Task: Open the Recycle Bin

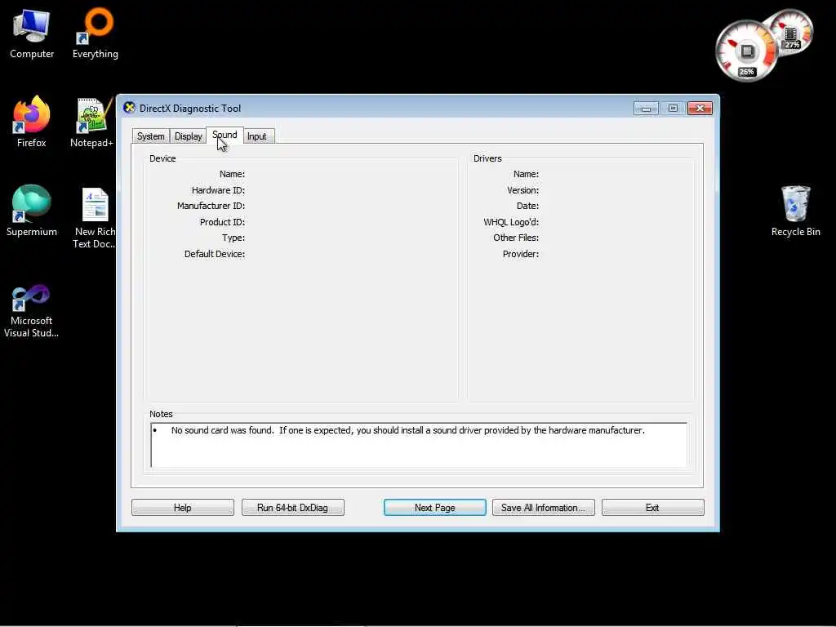Action: point(795,211)
